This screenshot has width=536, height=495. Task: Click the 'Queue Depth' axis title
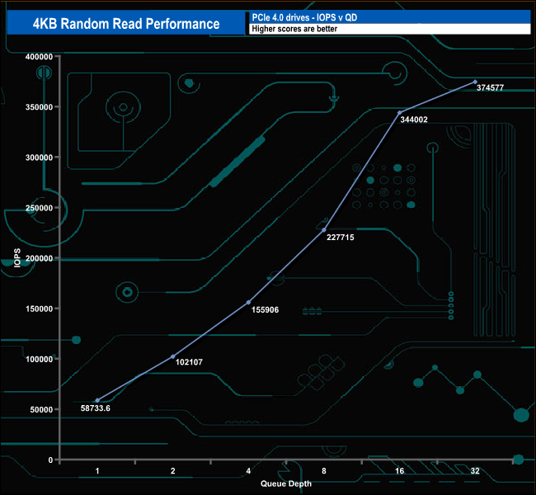pos(286,483)
